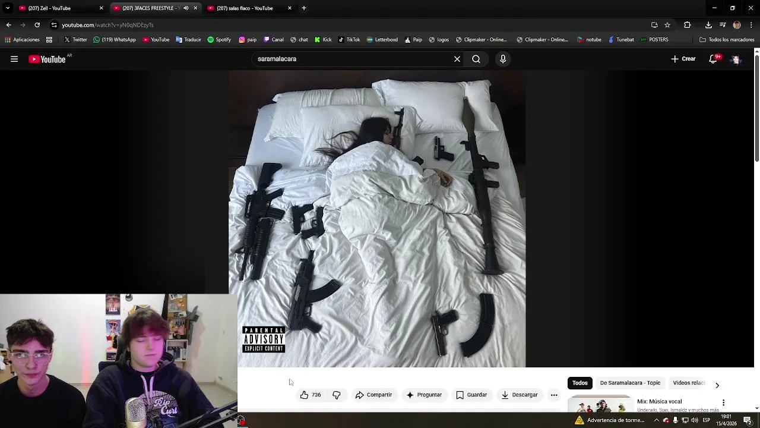This screenshot has width=760, height=428.
Task: Click the install app icon in address bar
Action: 654,25
